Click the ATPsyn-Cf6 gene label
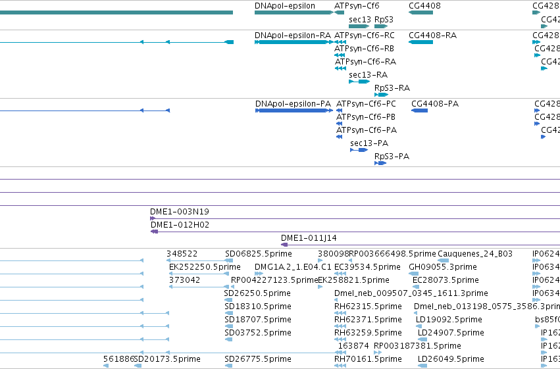 click(x=357, y=6)
